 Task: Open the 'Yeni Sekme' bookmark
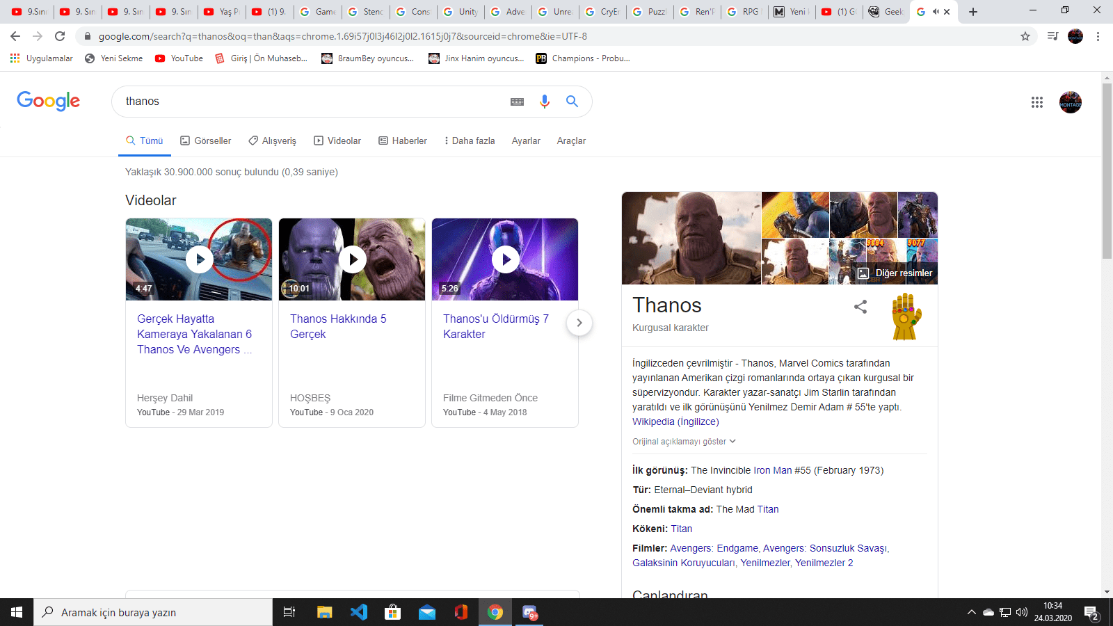click(x=113, y=58)
